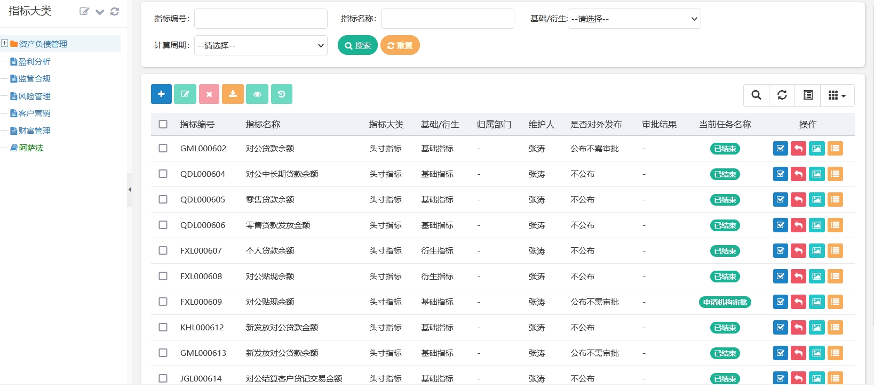
Task: Check the FXL000607 row checkbox
Action: point(163,250)
